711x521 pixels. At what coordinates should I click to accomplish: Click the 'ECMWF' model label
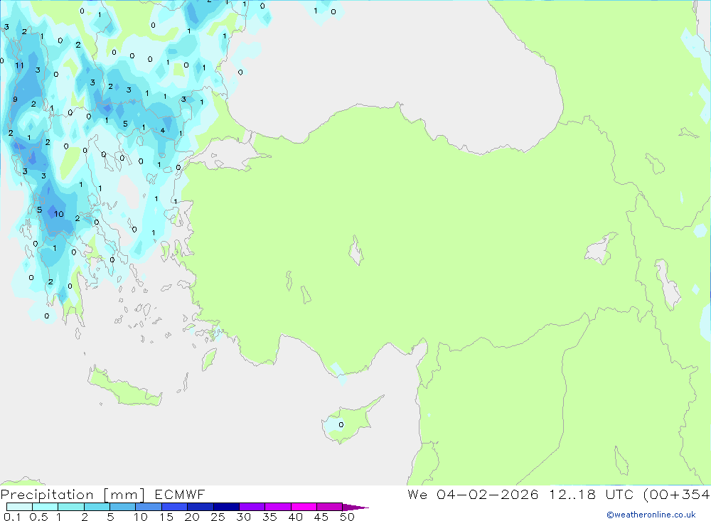180,495
